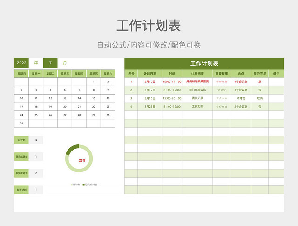The width and height of the screenshot is (298, 226).
Task: Select the 1号会议室 location cell
Action: click(241, 82)
